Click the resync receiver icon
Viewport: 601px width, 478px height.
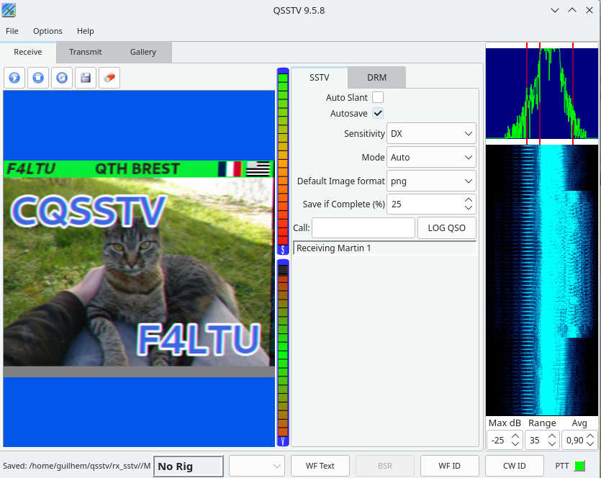[62, 78]
